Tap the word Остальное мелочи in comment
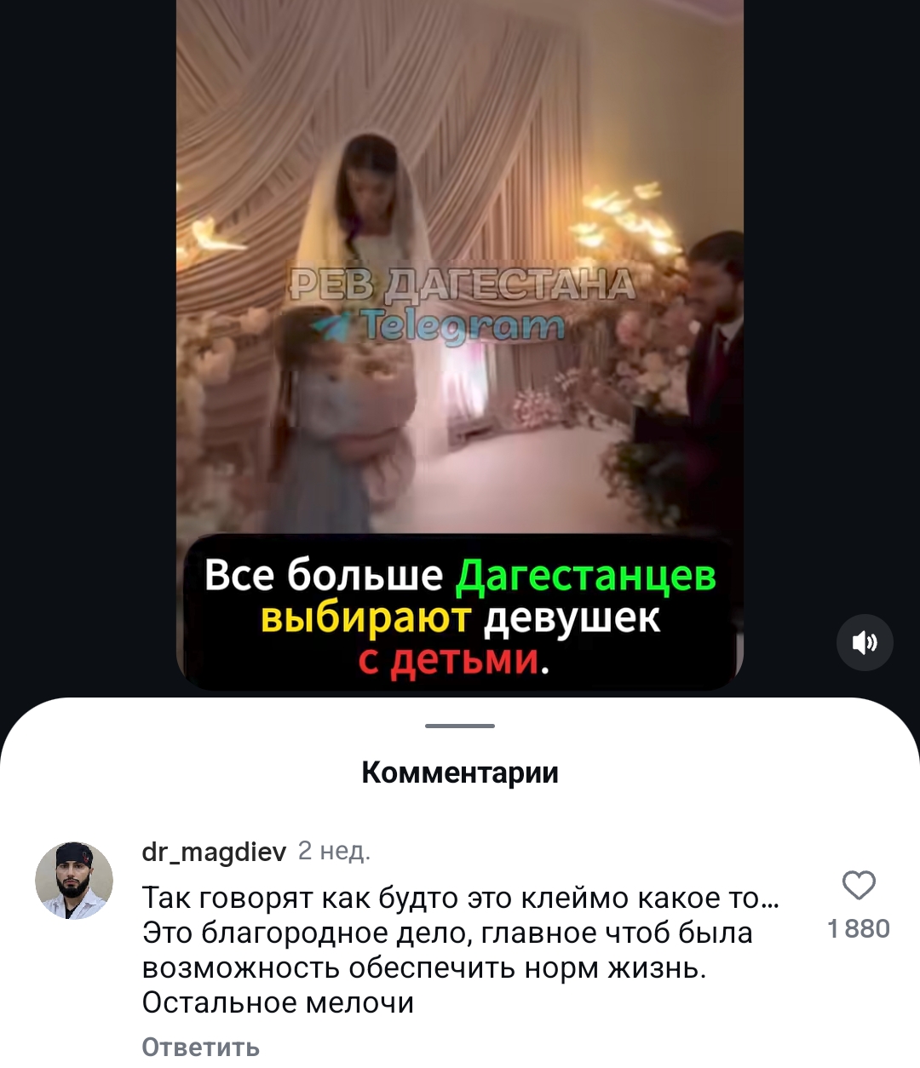Image resolution: width=920 pixels, height=1068 pixels. [278, 1002]
